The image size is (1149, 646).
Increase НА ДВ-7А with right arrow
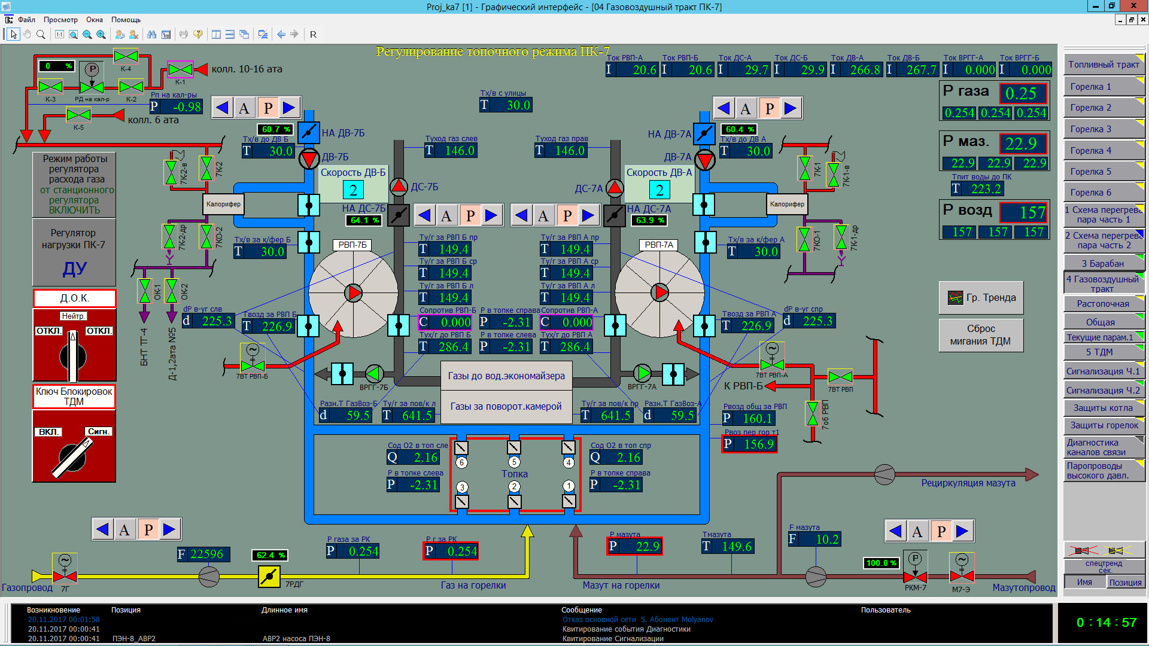[x=791, y=108]
